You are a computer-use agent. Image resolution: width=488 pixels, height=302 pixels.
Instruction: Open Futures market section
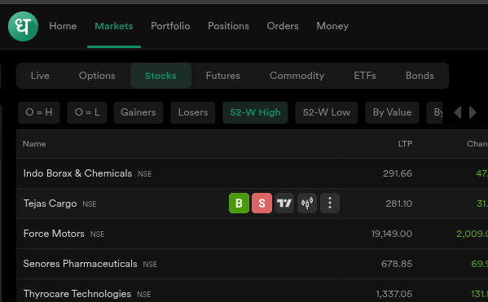[x=223, y=76]
